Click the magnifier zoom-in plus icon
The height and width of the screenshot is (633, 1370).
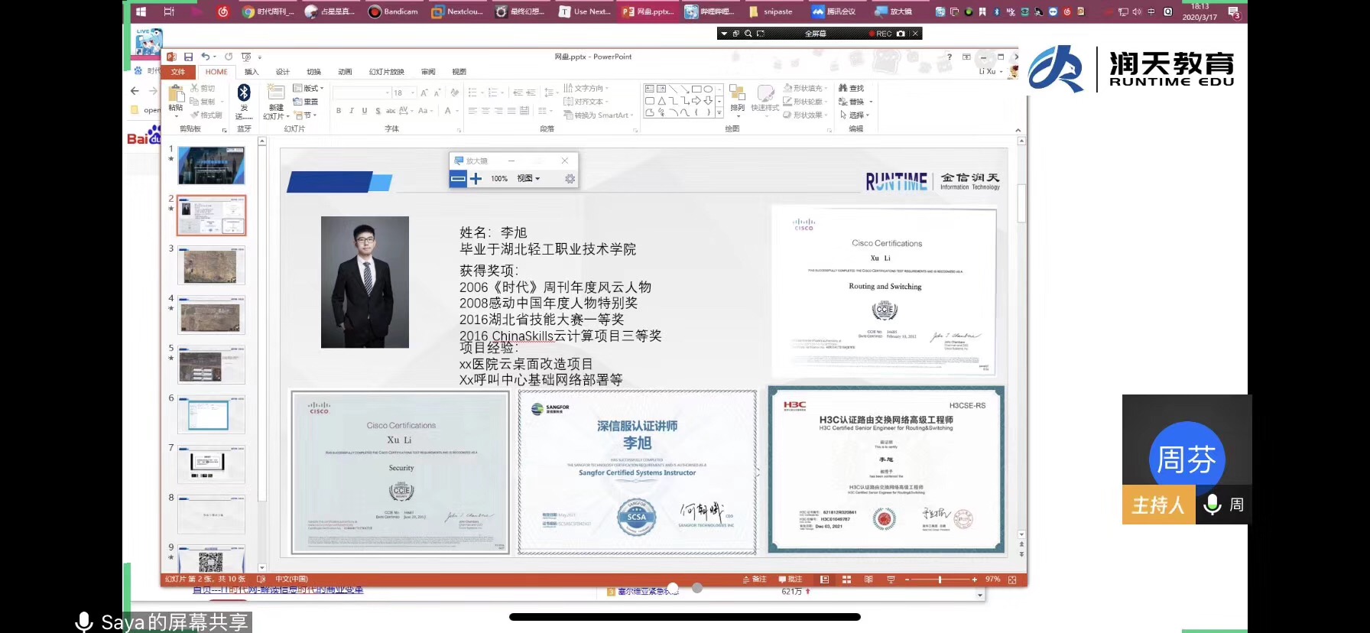(x=476, y=179)
